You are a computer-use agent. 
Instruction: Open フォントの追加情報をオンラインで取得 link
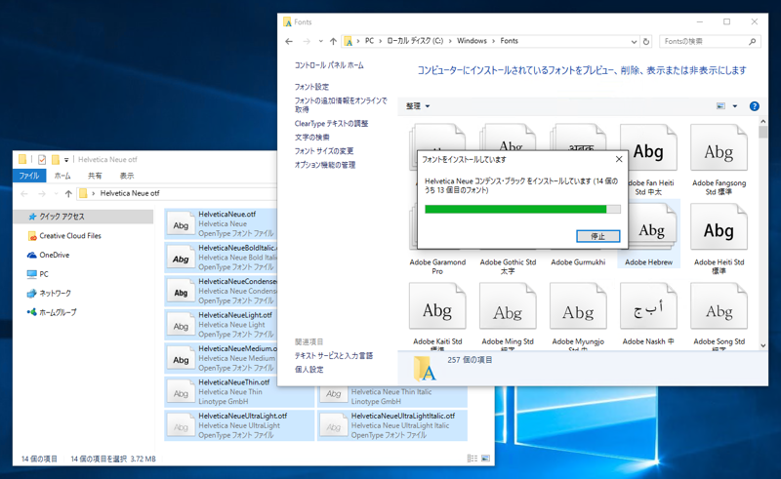click(341, 105)
